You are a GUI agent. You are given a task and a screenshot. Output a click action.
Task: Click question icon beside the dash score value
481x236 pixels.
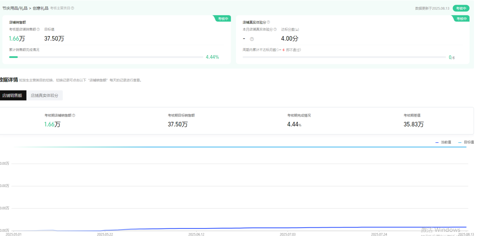click(252, 39)
